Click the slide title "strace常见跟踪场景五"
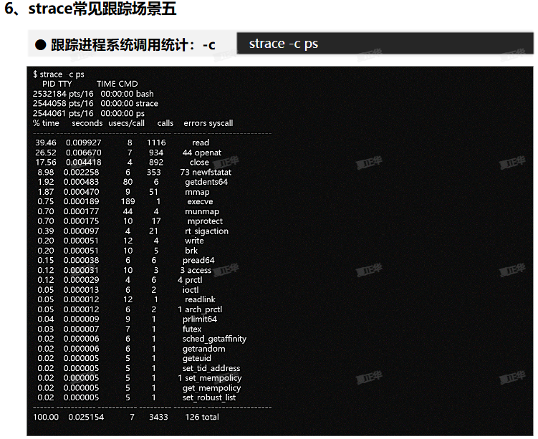 tap(100, 10)
